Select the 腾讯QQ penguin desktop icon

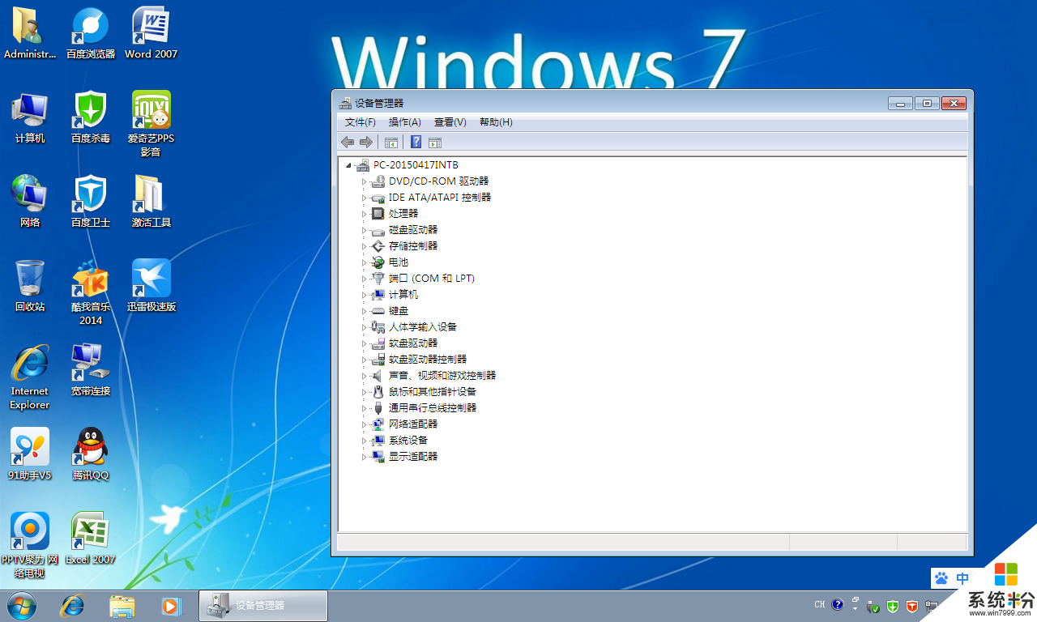(x=91, y=454)
